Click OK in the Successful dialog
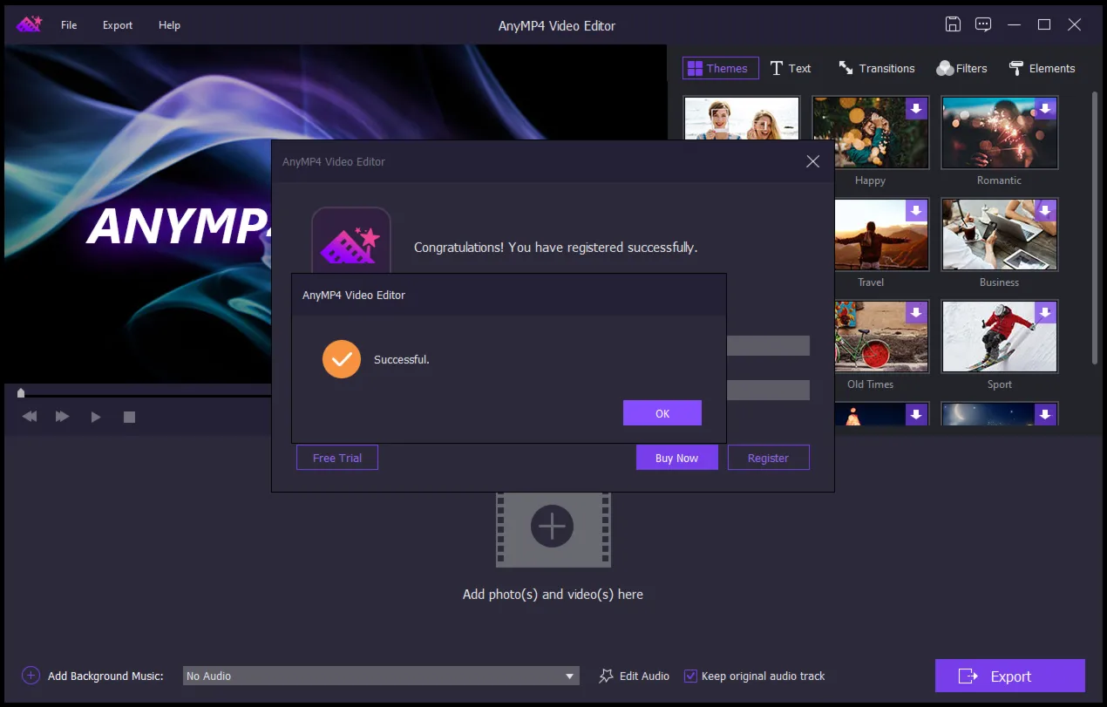 tap(662, 413)
